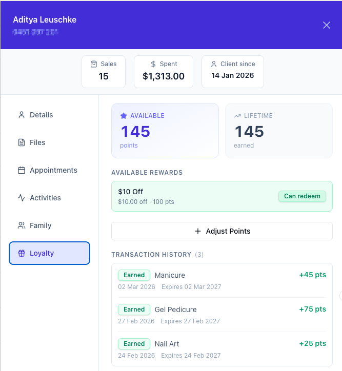Click the Client since person icon

click(214, 64)
